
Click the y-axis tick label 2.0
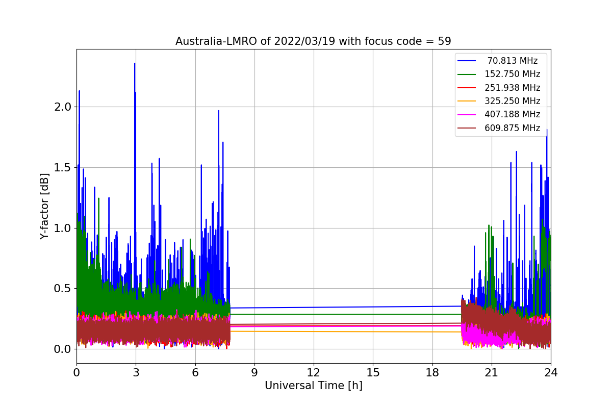pyautogui.click(x=63, y=107)
